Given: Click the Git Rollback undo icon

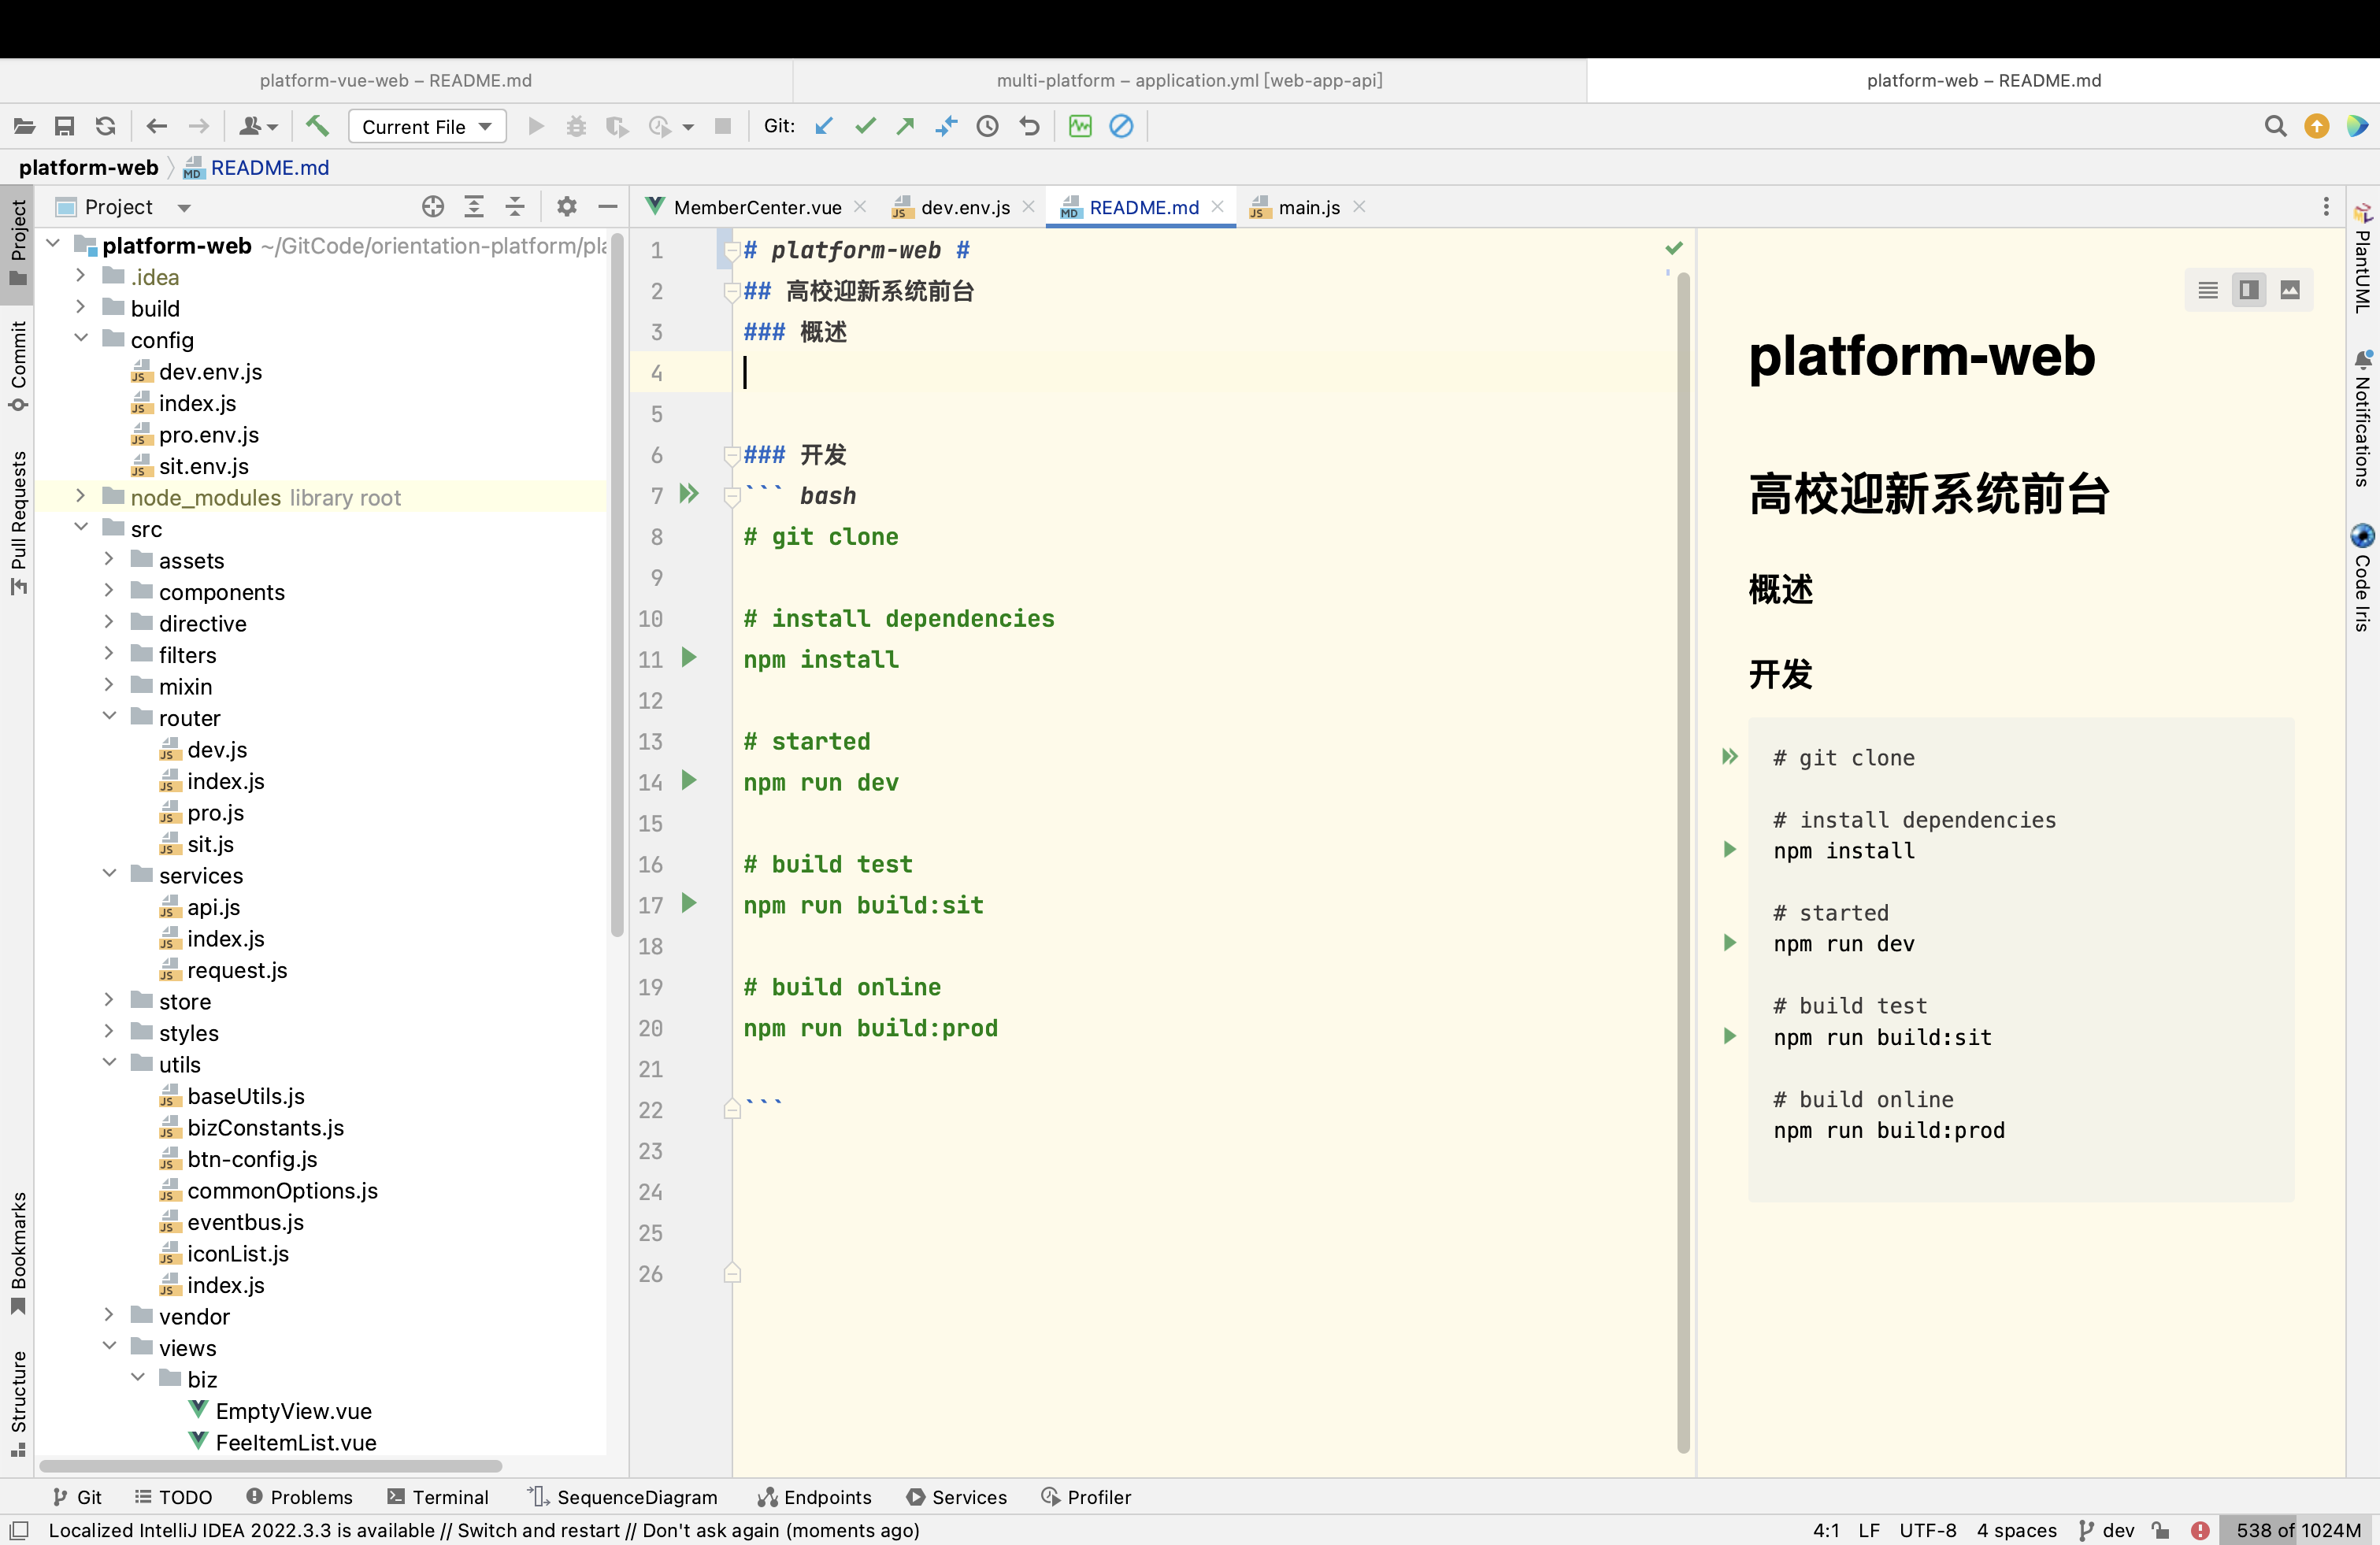Looking at the screenshot, I should [1029, 126].
